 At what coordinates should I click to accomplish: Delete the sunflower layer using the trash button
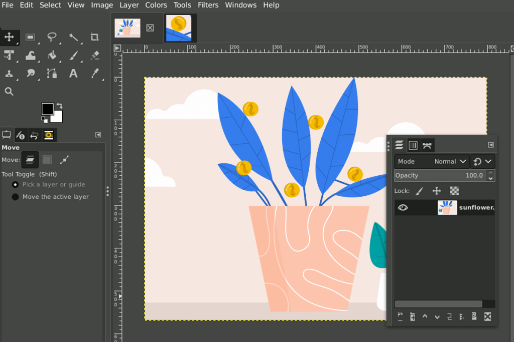pyautogui.click(x=487, y=316)
